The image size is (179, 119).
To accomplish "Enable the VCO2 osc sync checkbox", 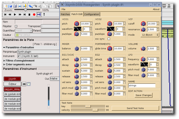I will pyautogui.click(x=109, y=39).
